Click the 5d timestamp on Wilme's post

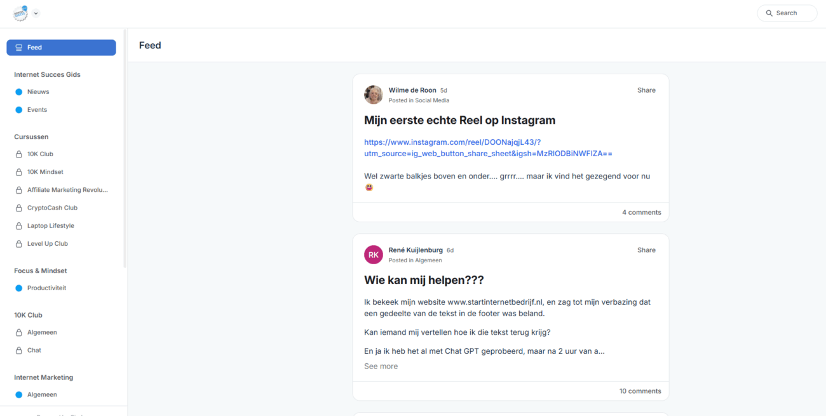click(x=443, y=91)
